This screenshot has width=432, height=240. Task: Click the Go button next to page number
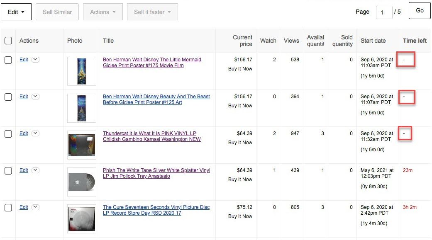[x=420, y=10]
